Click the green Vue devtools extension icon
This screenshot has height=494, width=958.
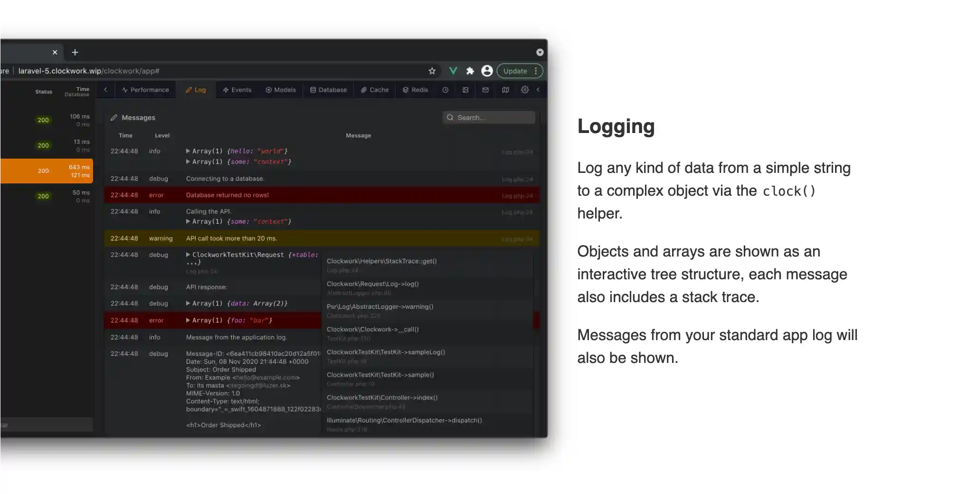click(453, 71)
